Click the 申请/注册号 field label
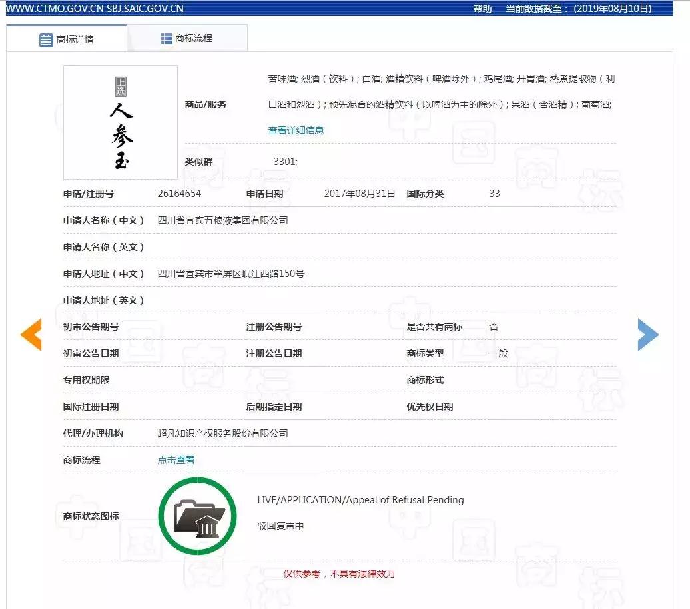 [x=89, y=194]
